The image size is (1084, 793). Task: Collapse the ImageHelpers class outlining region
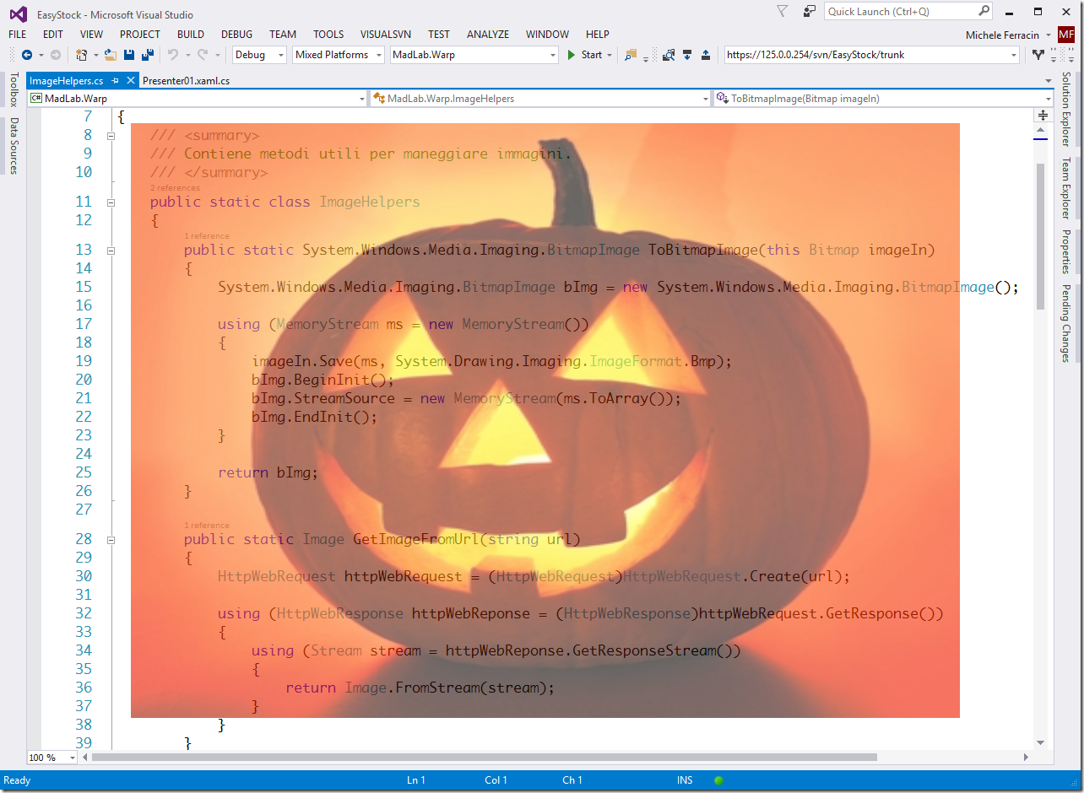111,202
